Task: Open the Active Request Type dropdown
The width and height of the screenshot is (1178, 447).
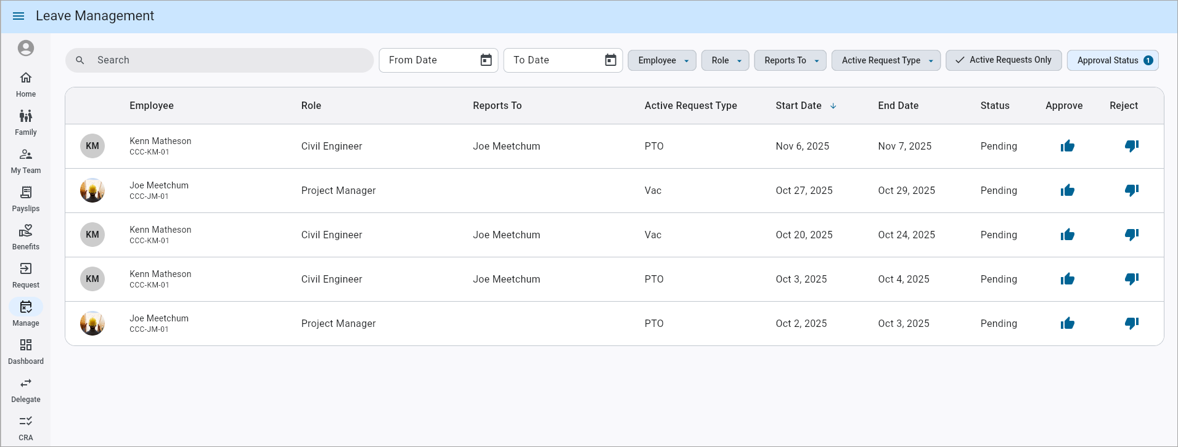Action: (x=885, y=60)
